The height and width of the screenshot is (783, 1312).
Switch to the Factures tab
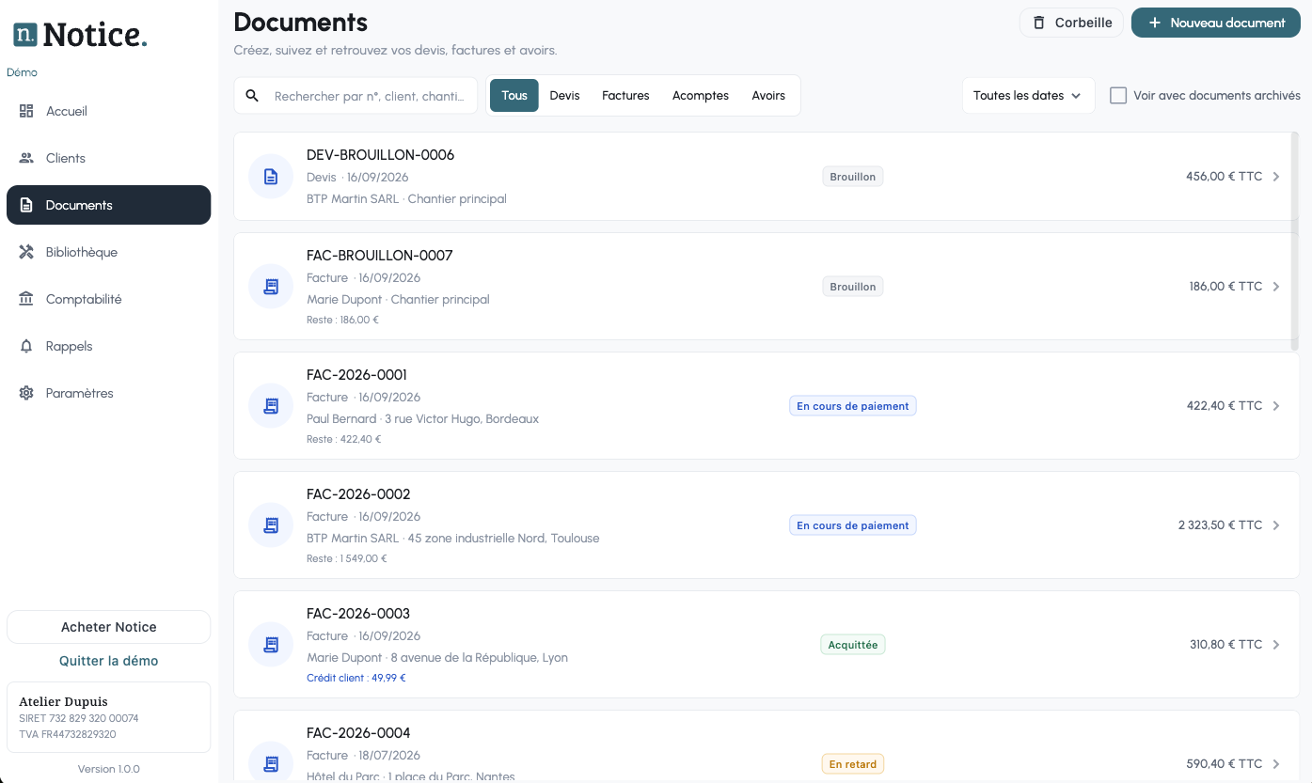point(625,96)
